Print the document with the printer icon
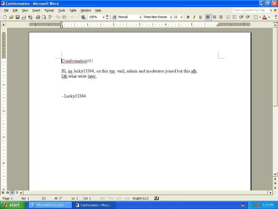Screen dimensions: 278x209 pyautogui.click(x=38, y=17)
